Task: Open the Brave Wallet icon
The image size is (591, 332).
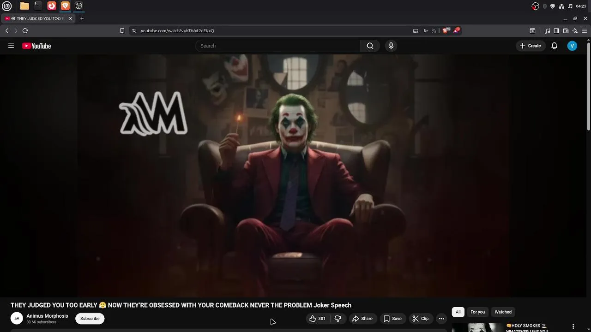Action: coord(566,30)
